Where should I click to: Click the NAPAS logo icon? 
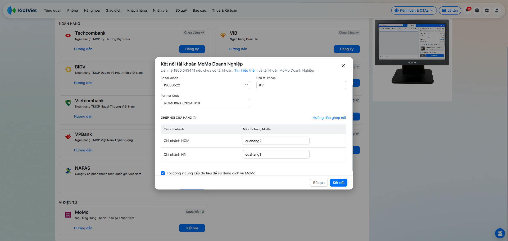(68, 170)
